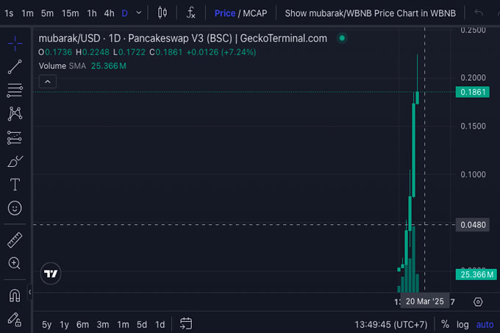Open the XABCD pattern tool
Screen dimensions: 500x333
pos(15,113)
